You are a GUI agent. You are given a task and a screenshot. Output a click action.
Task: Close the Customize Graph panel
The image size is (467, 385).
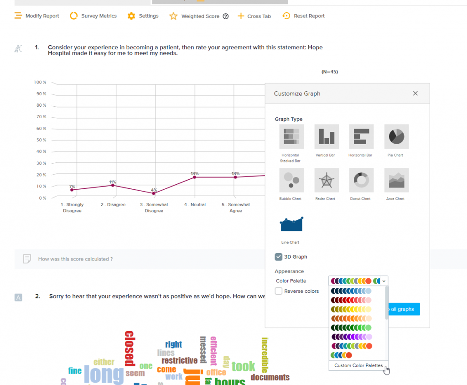(415, 94)
